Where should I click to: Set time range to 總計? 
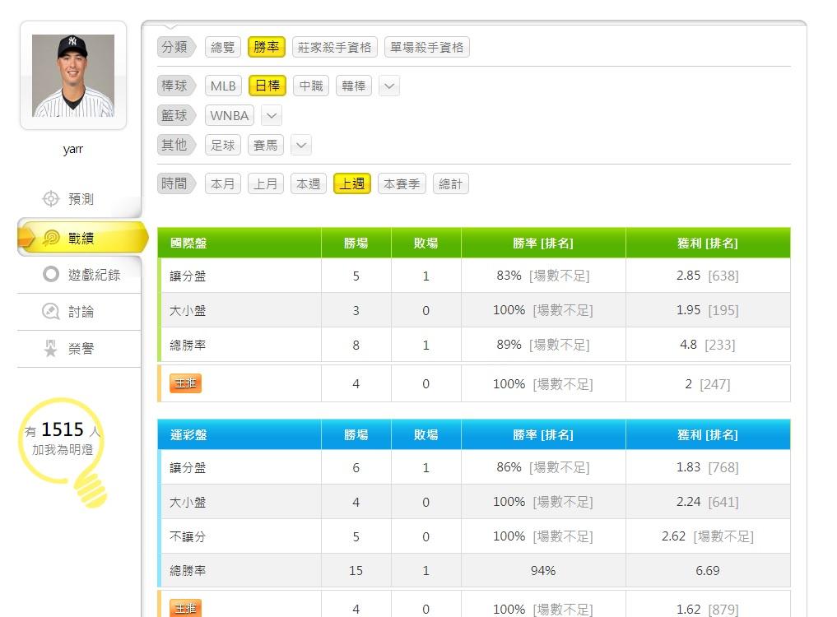(450, 183)
